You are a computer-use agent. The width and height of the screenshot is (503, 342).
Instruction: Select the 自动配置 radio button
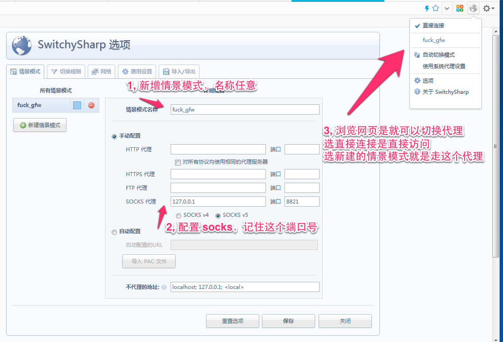(115, 232)
